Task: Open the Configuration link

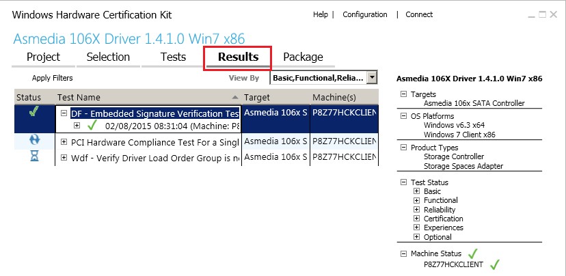Action: point(365,14)
